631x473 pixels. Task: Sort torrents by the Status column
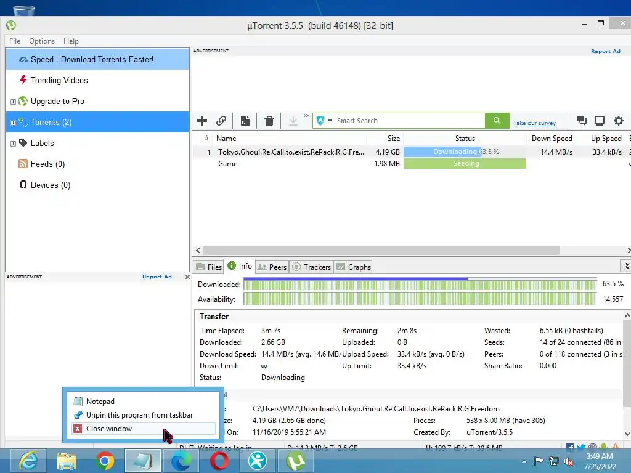tap(465, 139)
